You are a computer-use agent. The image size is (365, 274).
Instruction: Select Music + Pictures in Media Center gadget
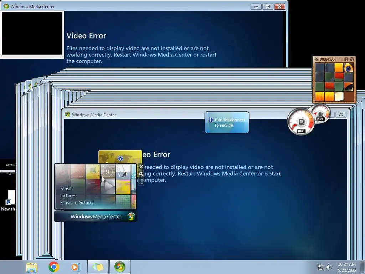click(77, 203)
